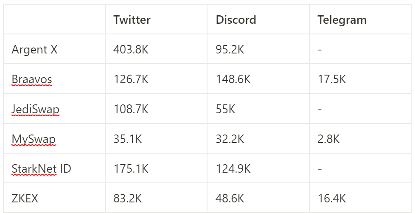Click the 95.2K Discord value
The height and width of the screenshot is (213, 415).
point(230,50)
